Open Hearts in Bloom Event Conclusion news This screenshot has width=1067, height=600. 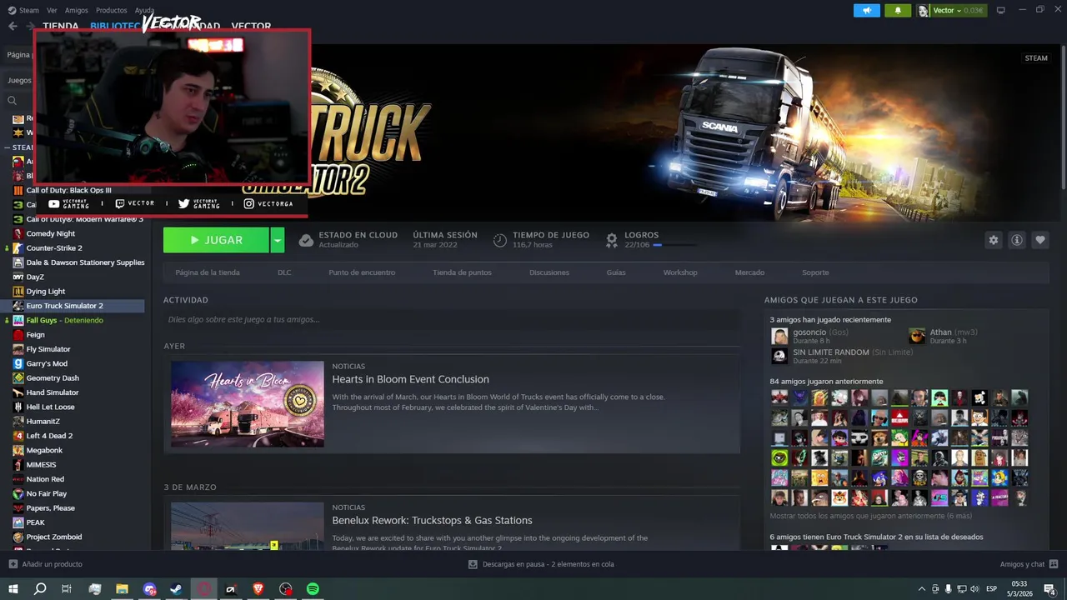click(411, 379)
